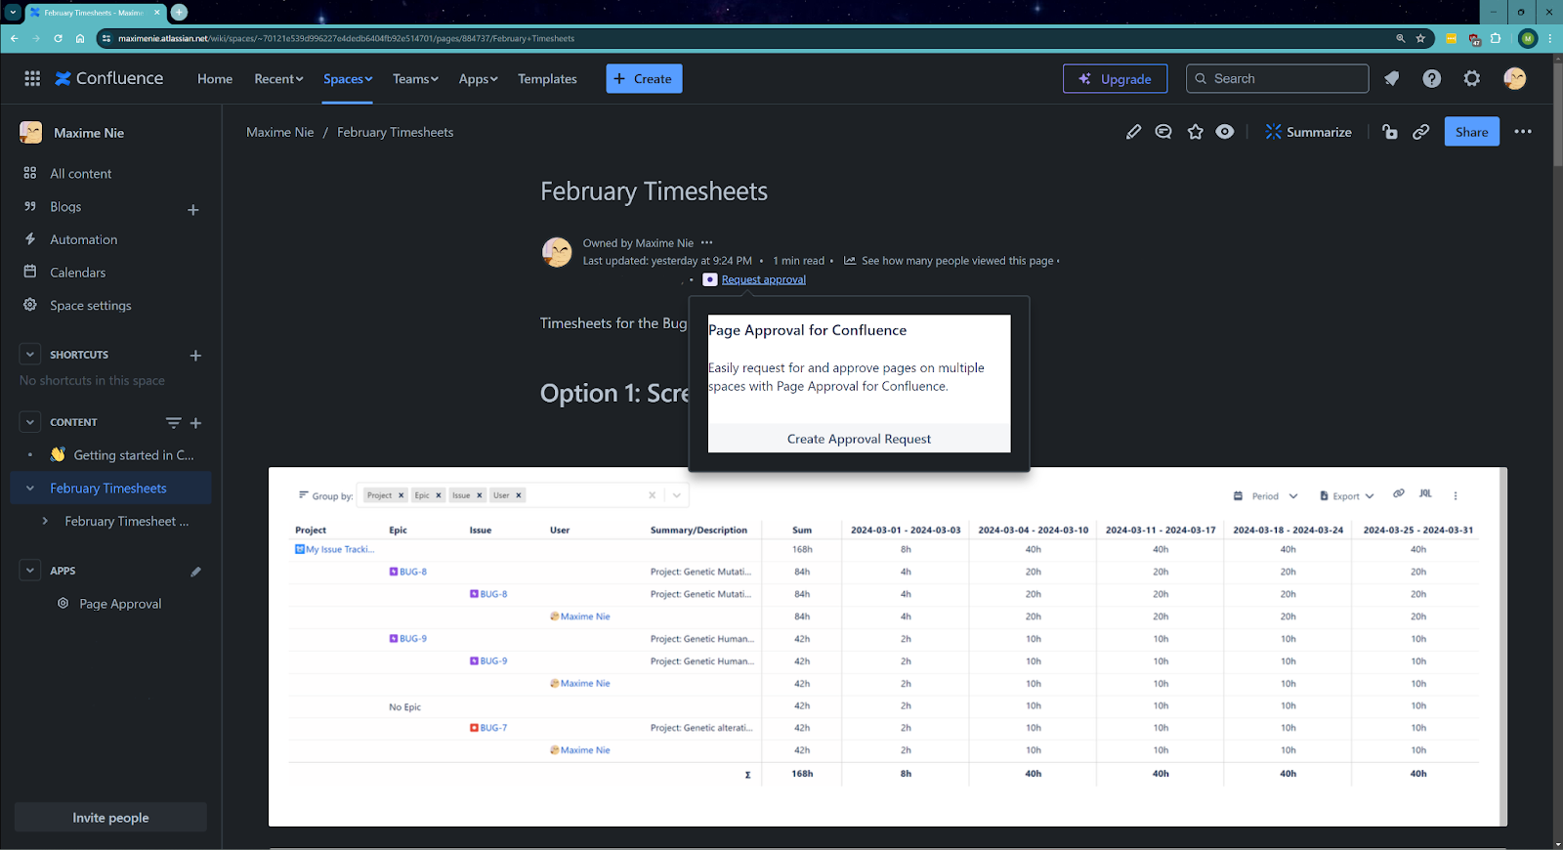Open the Teams dropdown menu

point(415,79)
